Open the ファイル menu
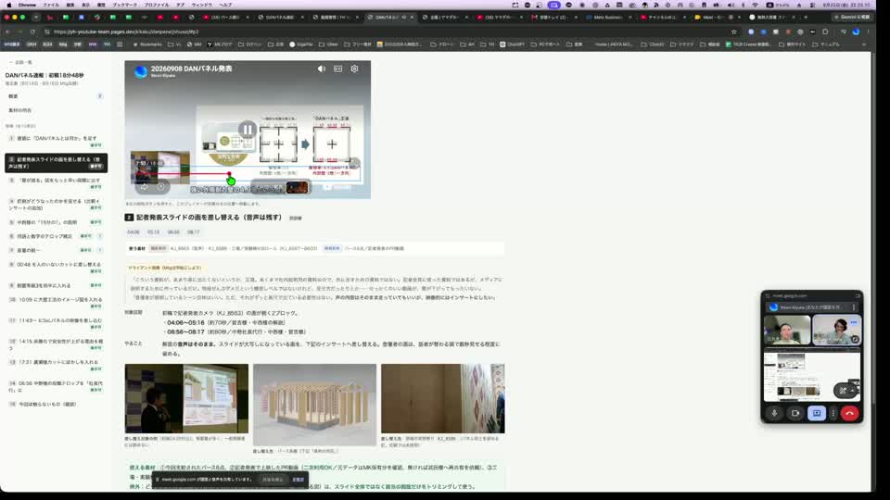Image resolution: width=890 pixels, height=500 pixels. click(x=51, y=5)
